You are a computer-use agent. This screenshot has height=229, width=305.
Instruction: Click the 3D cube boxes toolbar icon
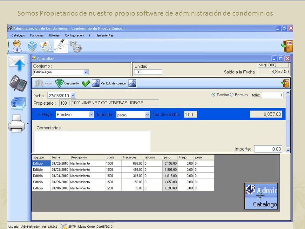pos(32,46)
